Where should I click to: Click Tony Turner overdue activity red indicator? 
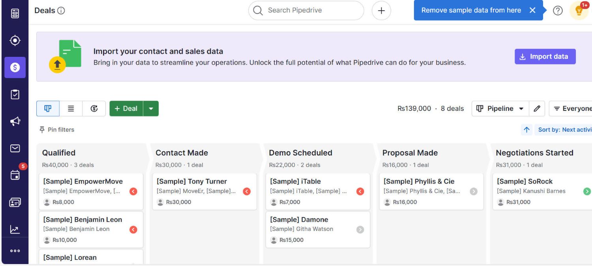pos(247,191)
